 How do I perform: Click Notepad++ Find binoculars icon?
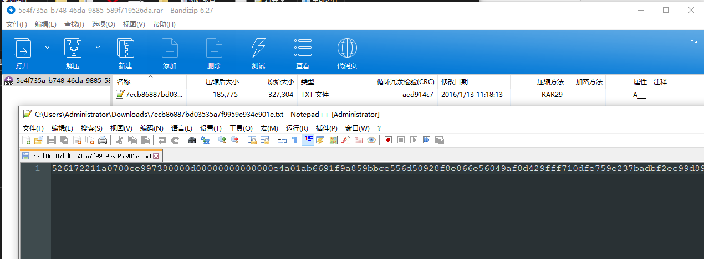point(192,140)
